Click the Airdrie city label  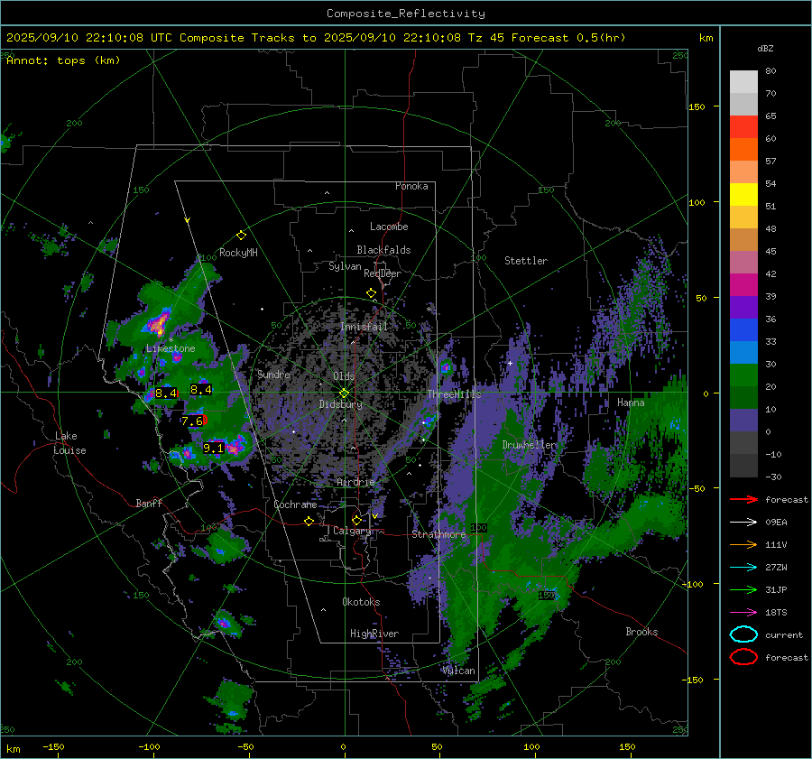click(x=355, y=482)
